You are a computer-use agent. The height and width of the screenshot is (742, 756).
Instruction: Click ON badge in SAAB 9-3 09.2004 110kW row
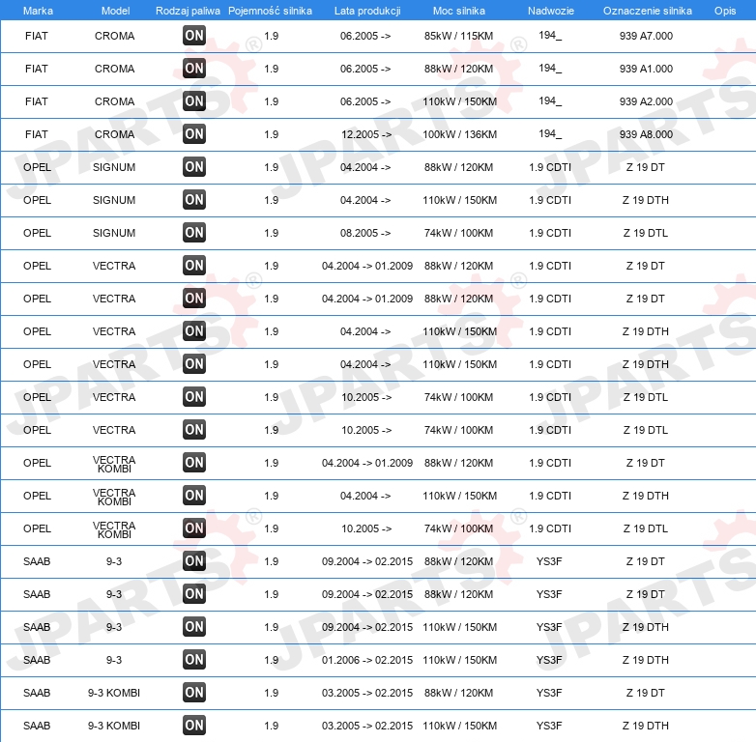(x=194, y=627)
